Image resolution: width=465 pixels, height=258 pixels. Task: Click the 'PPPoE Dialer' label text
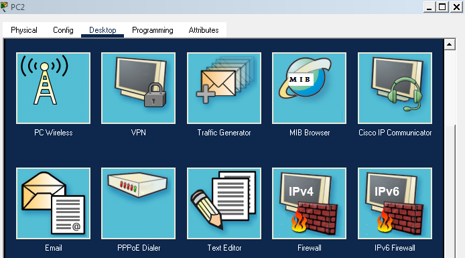pyautogui.click(x=139, y=248)
